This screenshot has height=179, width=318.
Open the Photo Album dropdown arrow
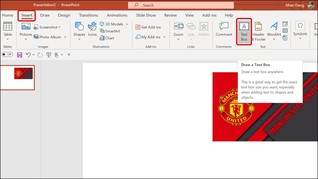click(65, 37)
